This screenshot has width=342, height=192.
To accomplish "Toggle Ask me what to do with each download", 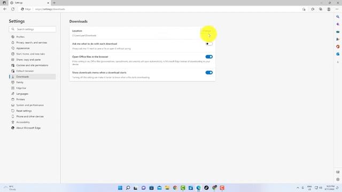I will tap(209, 44).
